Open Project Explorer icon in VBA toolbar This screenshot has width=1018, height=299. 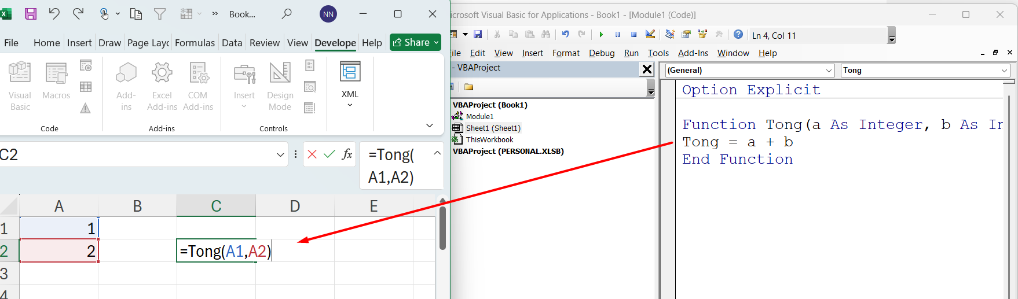[x=670, y=35]
